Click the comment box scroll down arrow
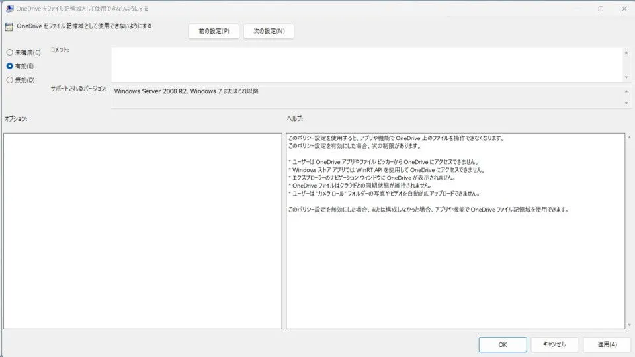This screenshot has height=357, width=635. tap(626, 77)
